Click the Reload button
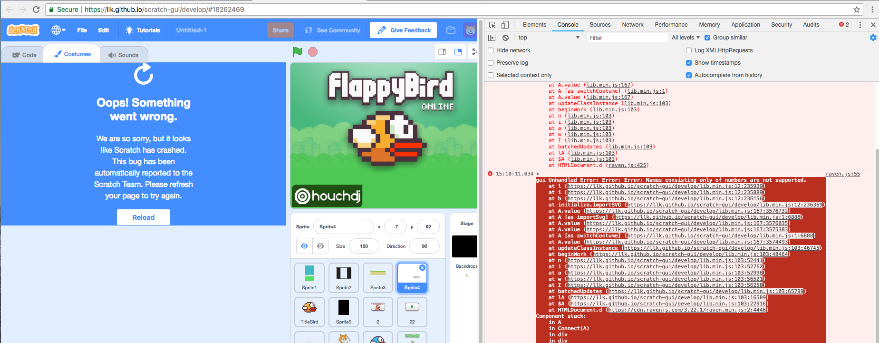Viewport: 879px width, 343px height. 144,217
